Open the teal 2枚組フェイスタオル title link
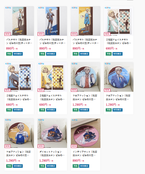This screenshot has width=145, height=174. click(118, 41)
